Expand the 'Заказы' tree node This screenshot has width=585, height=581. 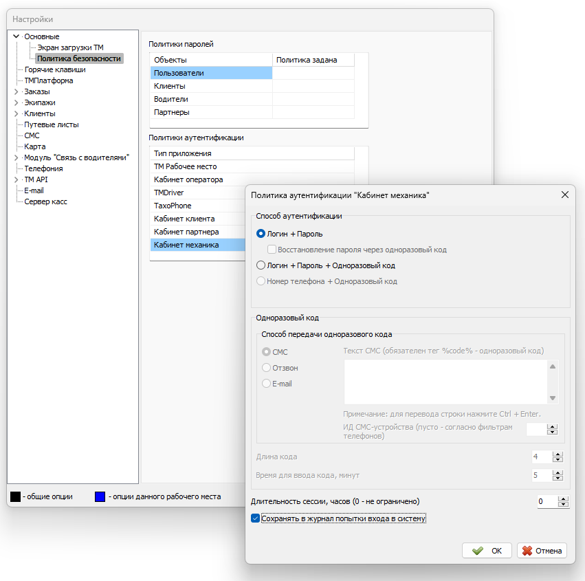16,91
